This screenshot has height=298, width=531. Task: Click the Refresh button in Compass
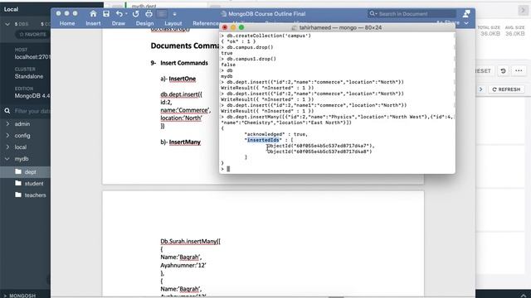(x=506, y=89)
